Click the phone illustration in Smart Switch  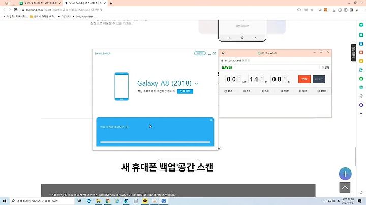(121, 86)
